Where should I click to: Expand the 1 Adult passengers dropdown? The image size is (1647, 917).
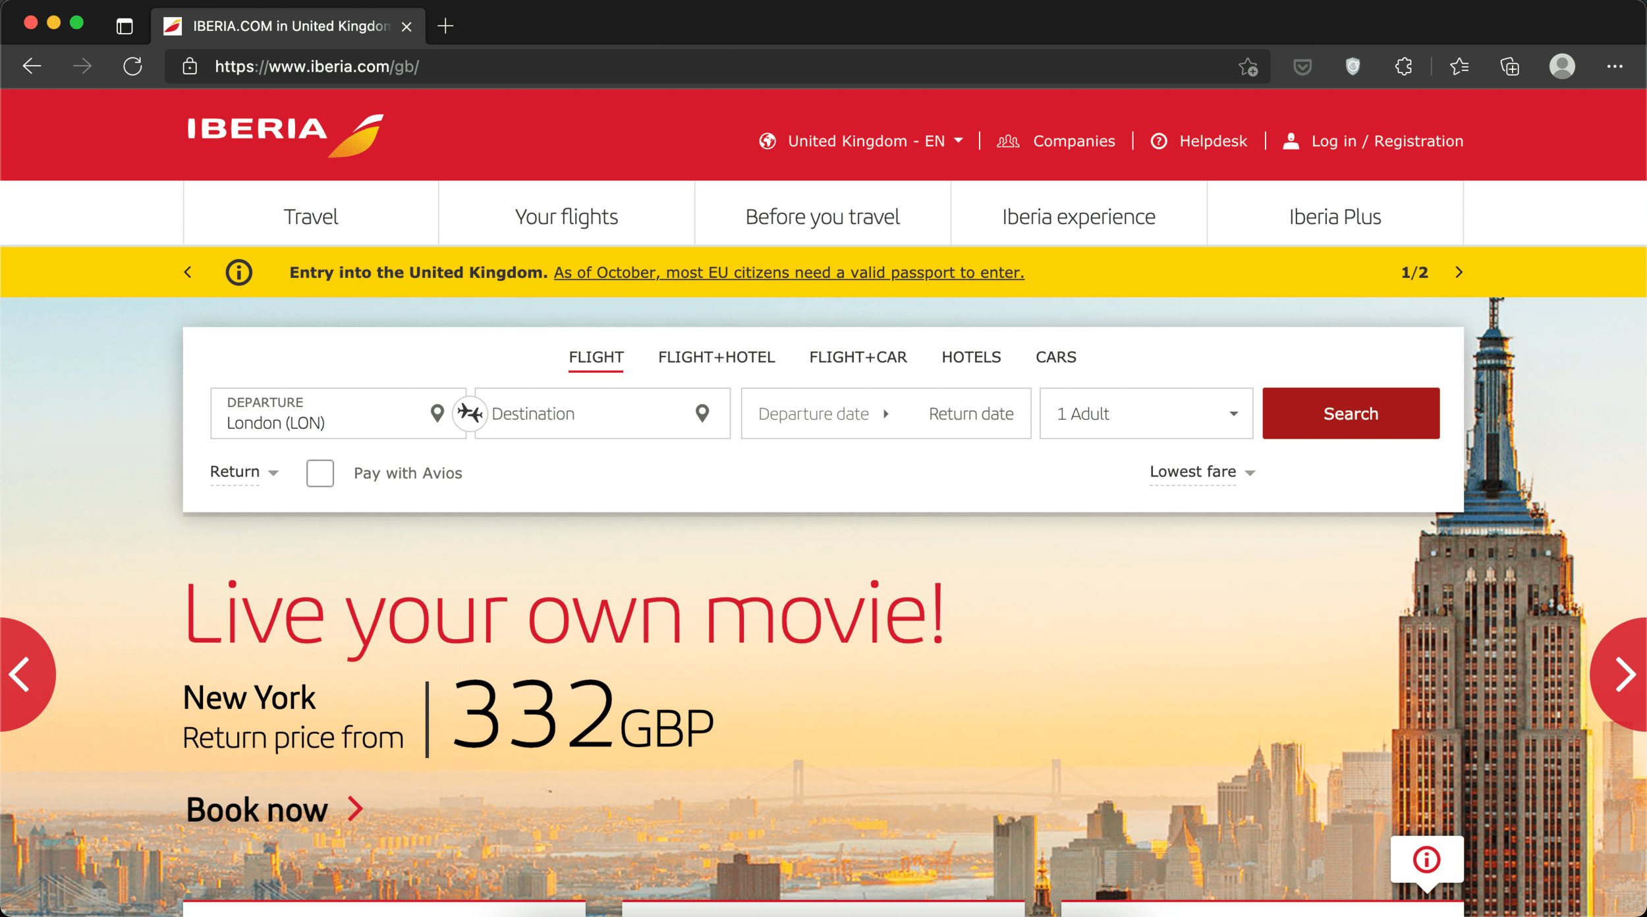(x=1146, y=413)
